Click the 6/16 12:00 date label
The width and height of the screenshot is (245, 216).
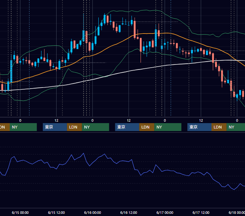coord(129,212)
